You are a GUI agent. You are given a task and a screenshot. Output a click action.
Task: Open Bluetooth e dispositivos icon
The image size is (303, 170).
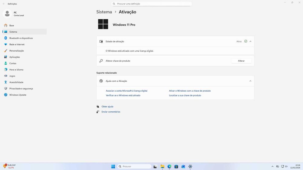click(5, 38)
